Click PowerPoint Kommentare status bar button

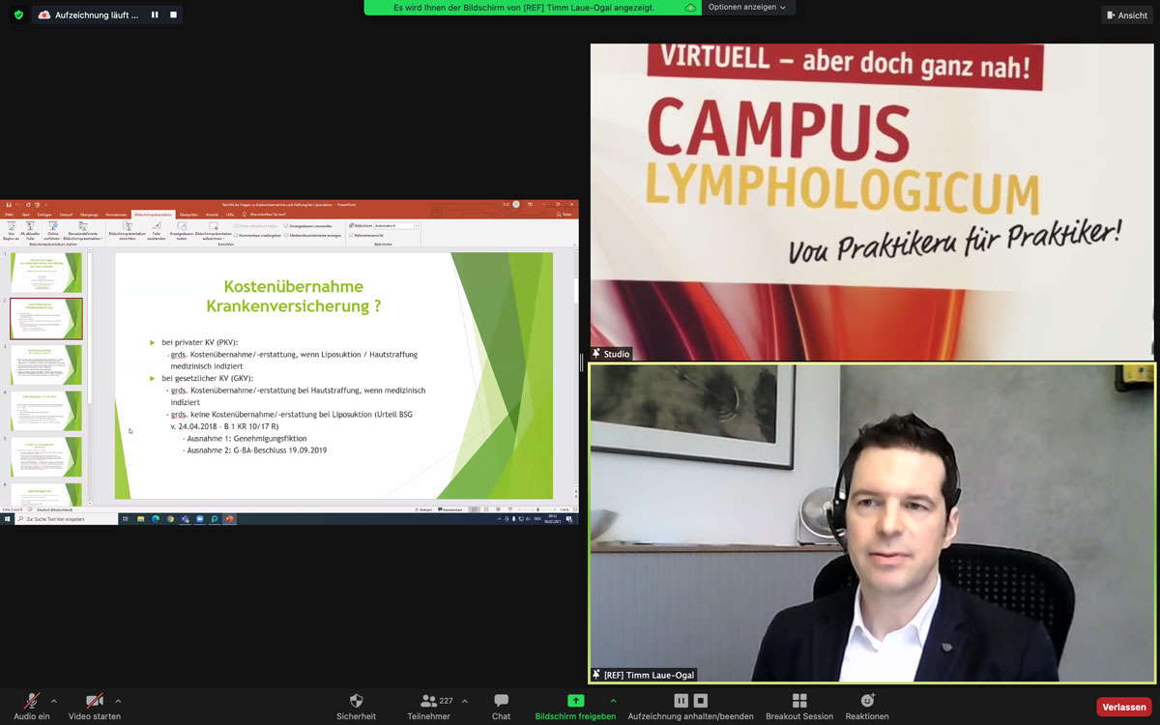[x=451, y=509]
